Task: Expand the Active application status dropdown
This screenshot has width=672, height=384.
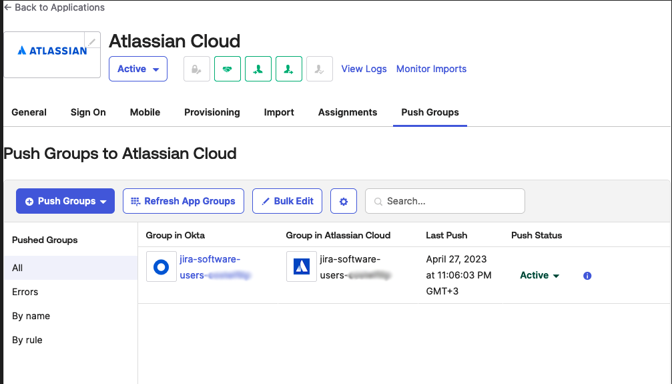Action: coord(138,69)
